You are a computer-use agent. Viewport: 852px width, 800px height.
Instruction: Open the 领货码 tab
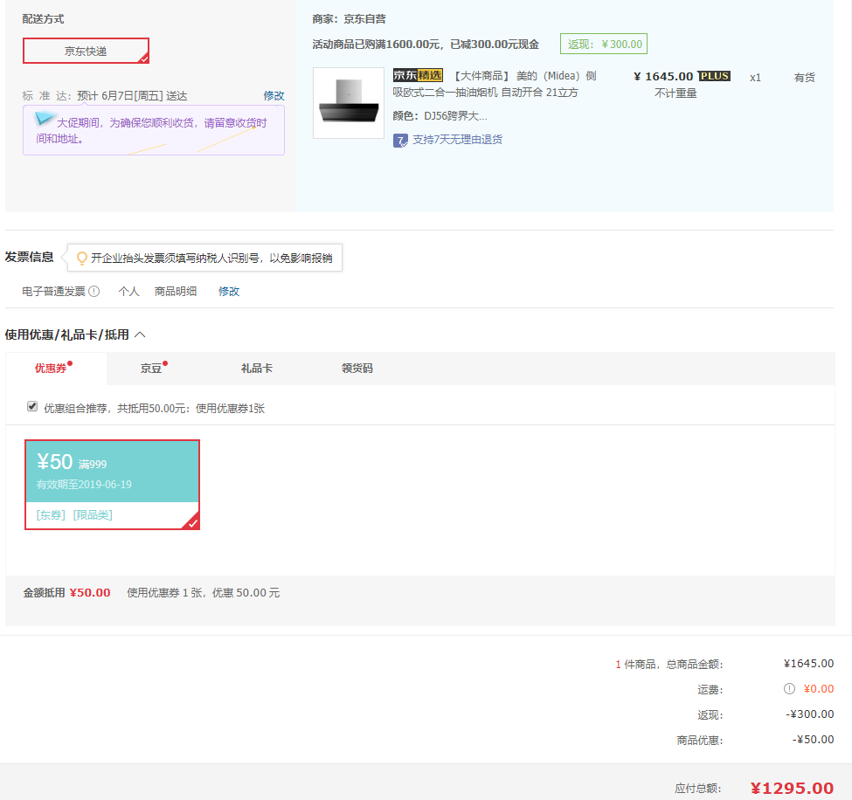click(357, 369)
